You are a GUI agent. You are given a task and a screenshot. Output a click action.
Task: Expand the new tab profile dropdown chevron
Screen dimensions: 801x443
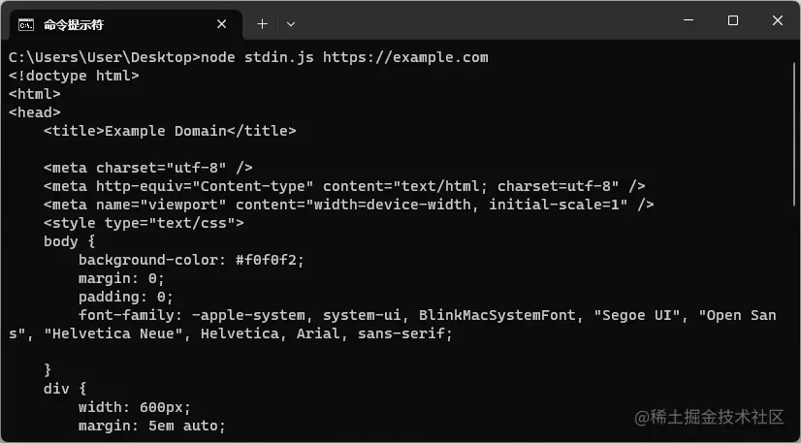click(291, 23)
